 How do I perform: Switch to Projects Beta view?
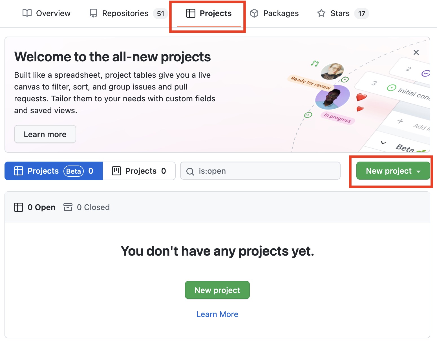pos(54,171)
